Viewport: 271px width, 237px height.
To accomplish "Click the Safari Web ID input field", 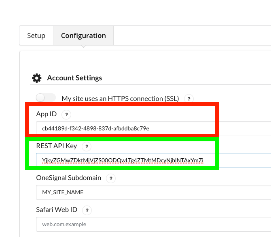I will (x=154, y=224).
